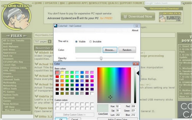This screenshot has width=192, height=120.
Task: Open PC Games files category
Action: 9,92
